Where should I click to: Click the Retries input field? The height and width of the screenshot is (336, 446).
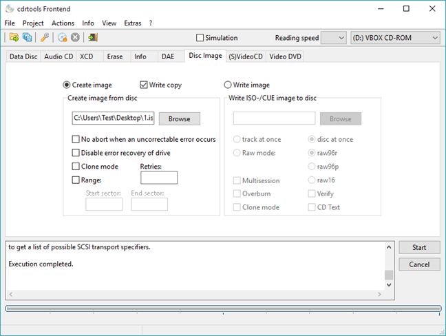(x=158, y=178)
